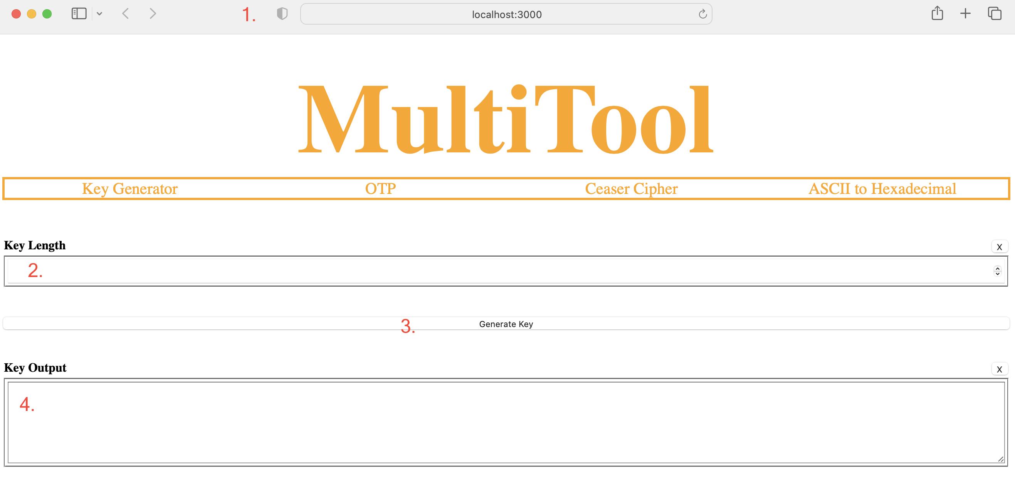This screenshot has width=1015, height=481.
Task: Click inside the Key Length input
Action: (473, 271)
